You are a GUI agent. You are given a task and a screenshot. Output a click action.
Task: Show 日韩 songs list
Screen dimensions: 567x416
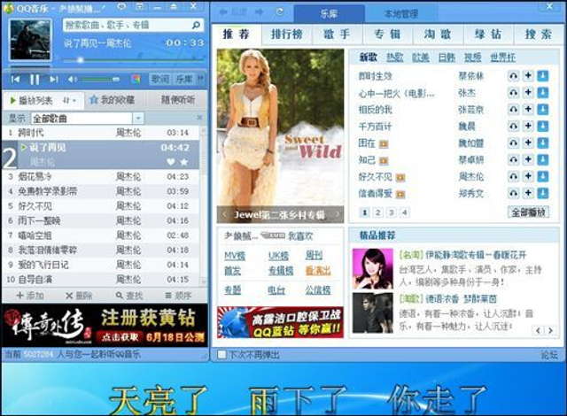[x=447, y=57]
